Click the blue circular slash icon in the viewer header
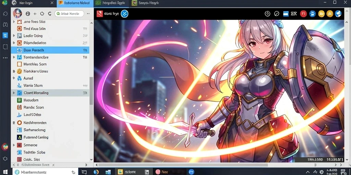 124,14
